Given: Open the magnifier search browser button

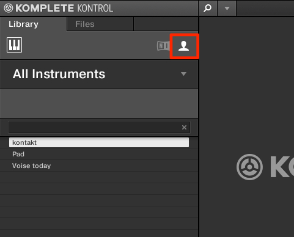Looking at the screenshot, I should point(208,9).
